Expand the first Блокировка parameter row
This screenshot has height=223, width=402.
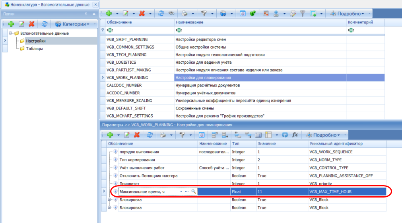110,200
